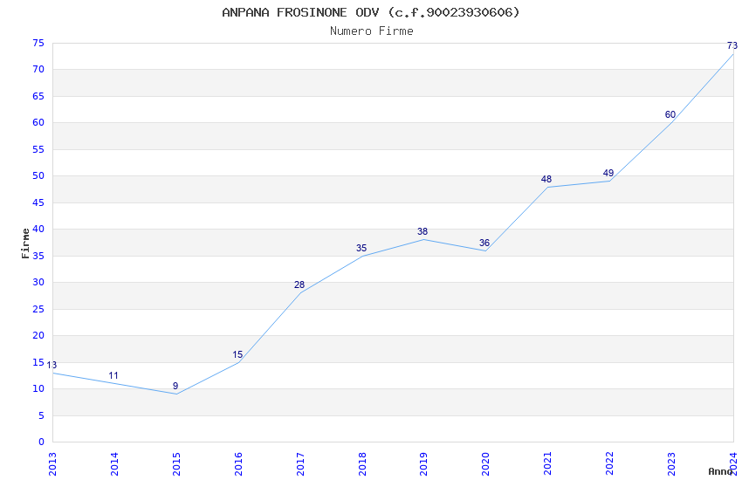Image resolution: width=742 pixels, height=480 pixels.
Task: Select the data label 35 for 2018
Action: (x=361, y=248)
